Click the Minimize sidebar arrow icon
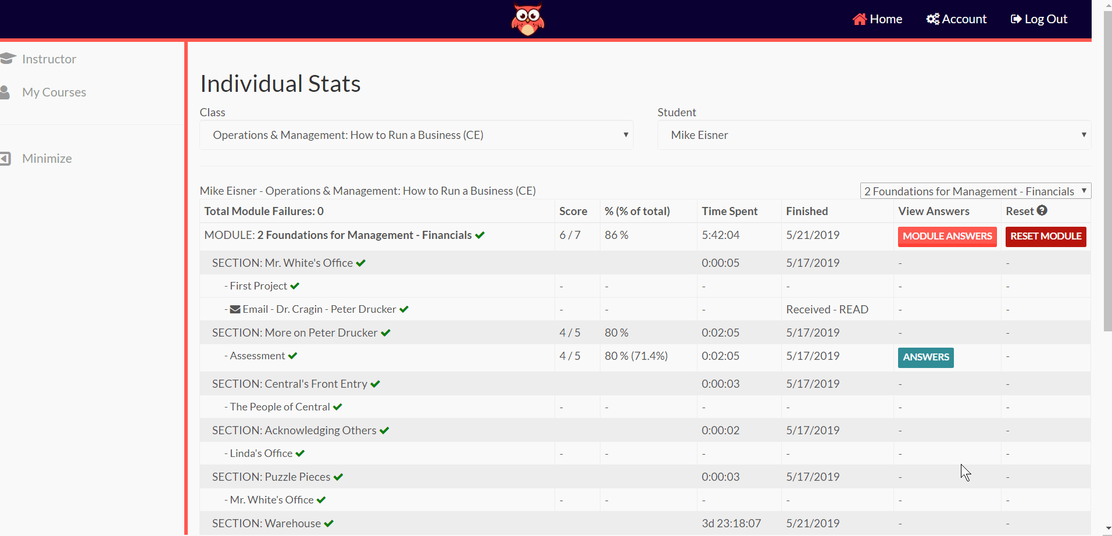 pyautogui.click(x=6, y=158)
